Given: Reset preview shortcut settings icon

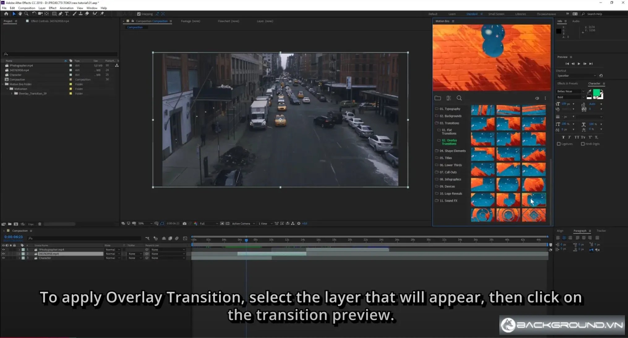Looking at the screenshot, I should click(601, 76).
